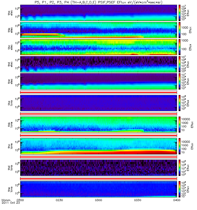Click the plot title text at top

pyautogui.click(x=98, y=2)
